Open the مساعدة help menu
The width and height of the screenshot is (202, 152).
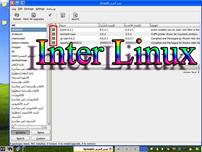click(x=51, y=9)
